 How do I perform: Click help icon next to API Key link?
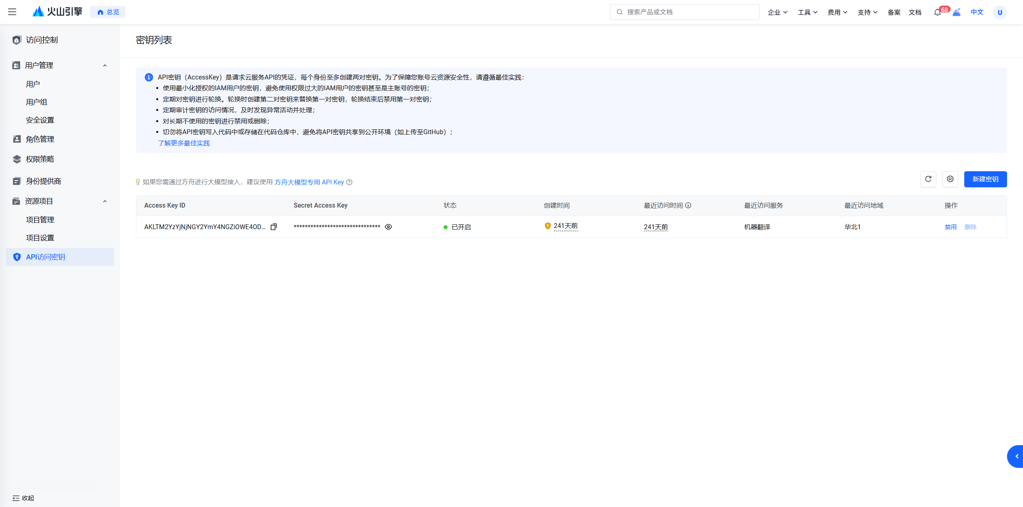pos(349,182)
